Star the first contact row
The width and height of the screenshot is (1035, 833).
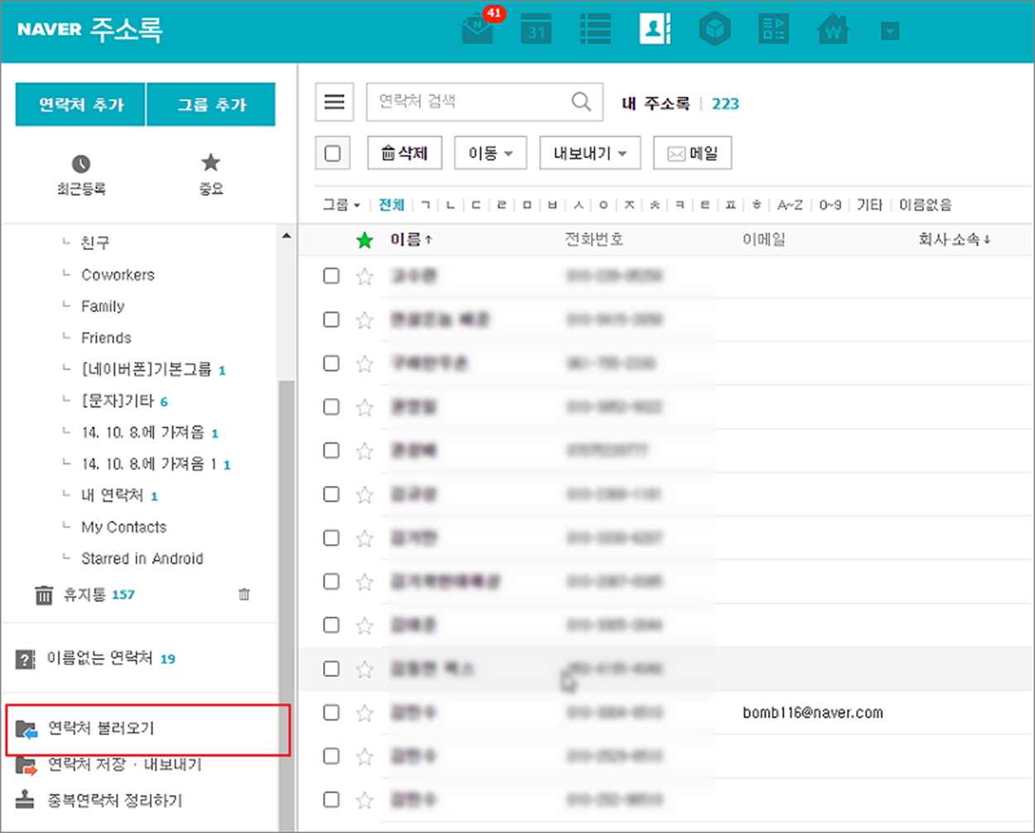pyautogui.click(x=364, y=277)
